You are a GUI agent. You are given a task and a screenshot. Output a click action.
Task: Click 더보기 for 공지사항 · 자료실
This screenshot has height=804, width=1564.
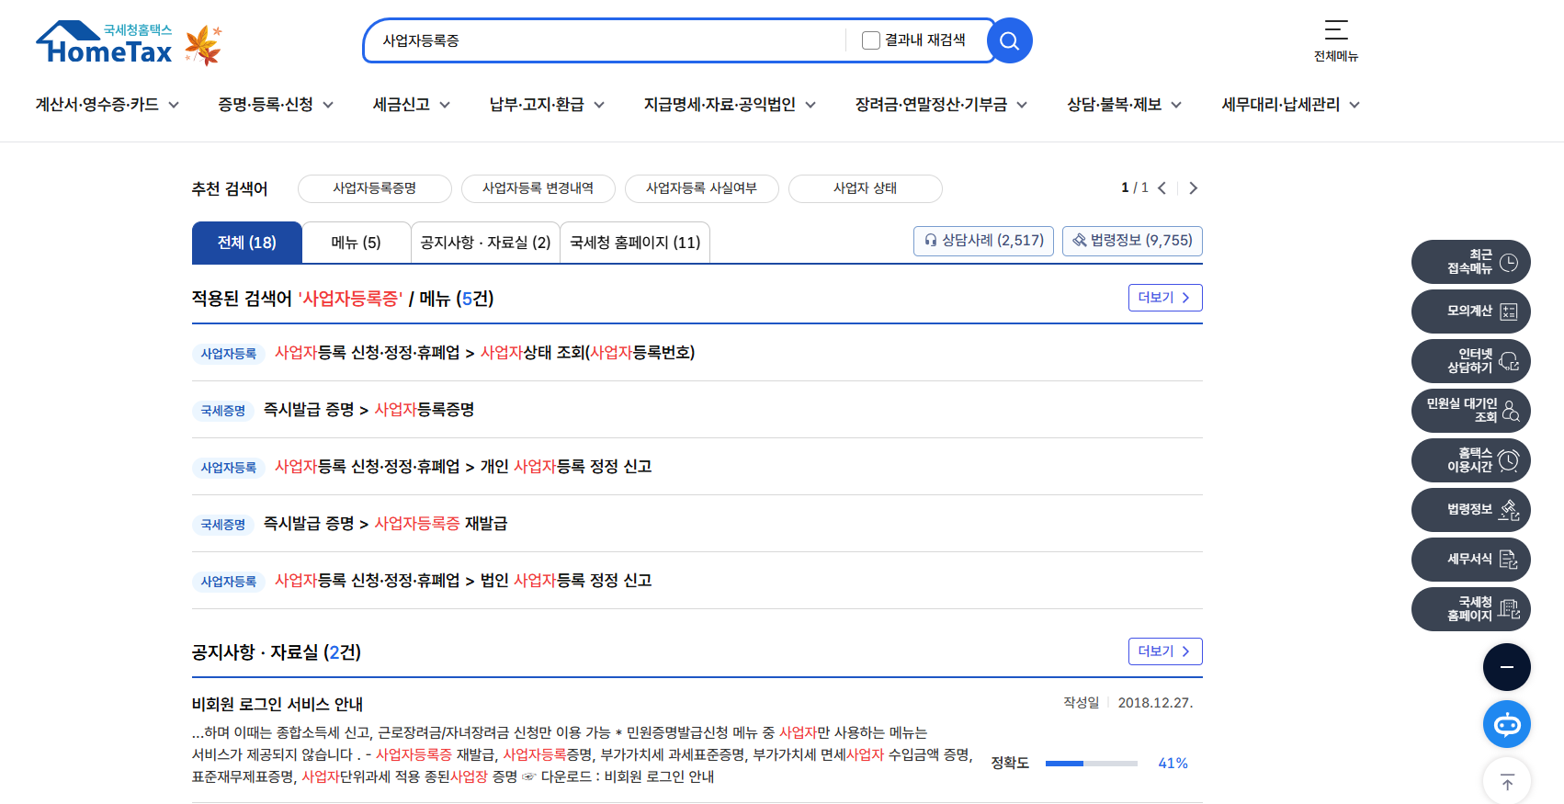pos(1165,651)
